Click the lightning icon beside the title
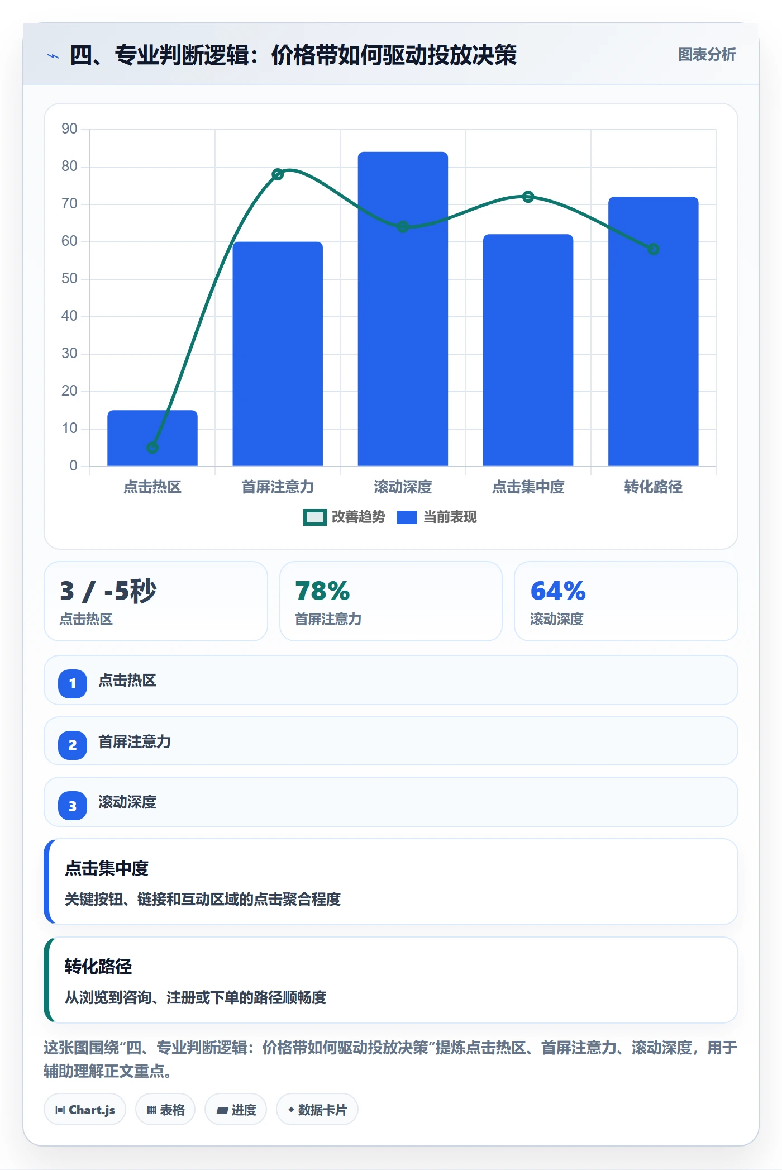The image size is (782, 1170). [53, 56]
